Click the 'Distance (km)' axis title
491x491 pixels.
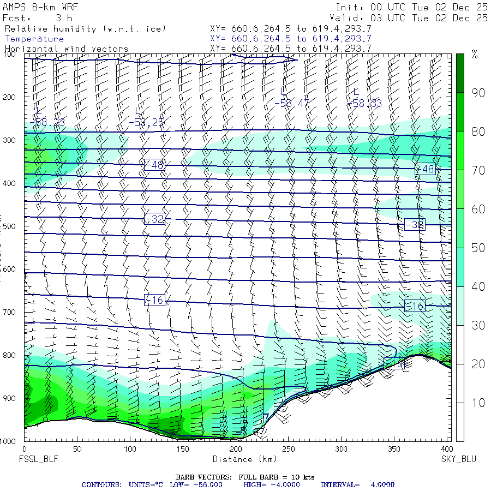coord(245,459)
